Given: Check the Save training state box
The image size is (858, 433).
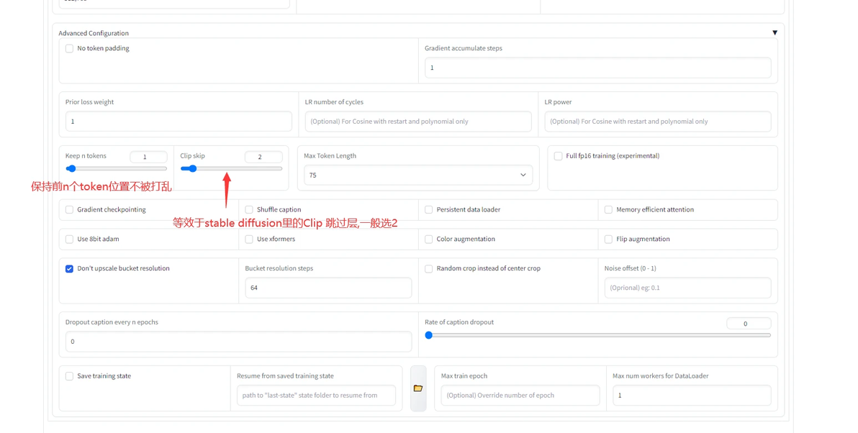Looking at the screenshot, I should tap(70, 376).
